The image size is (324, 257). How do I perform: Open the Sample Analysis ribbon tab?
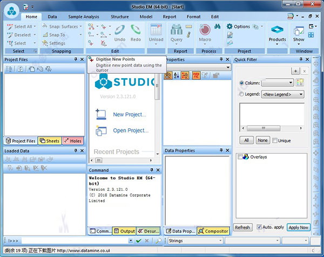84,17
